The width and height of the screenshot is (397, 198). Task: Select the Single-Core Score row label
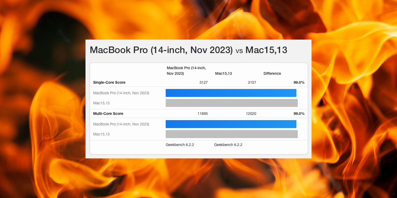coord(109,82)
